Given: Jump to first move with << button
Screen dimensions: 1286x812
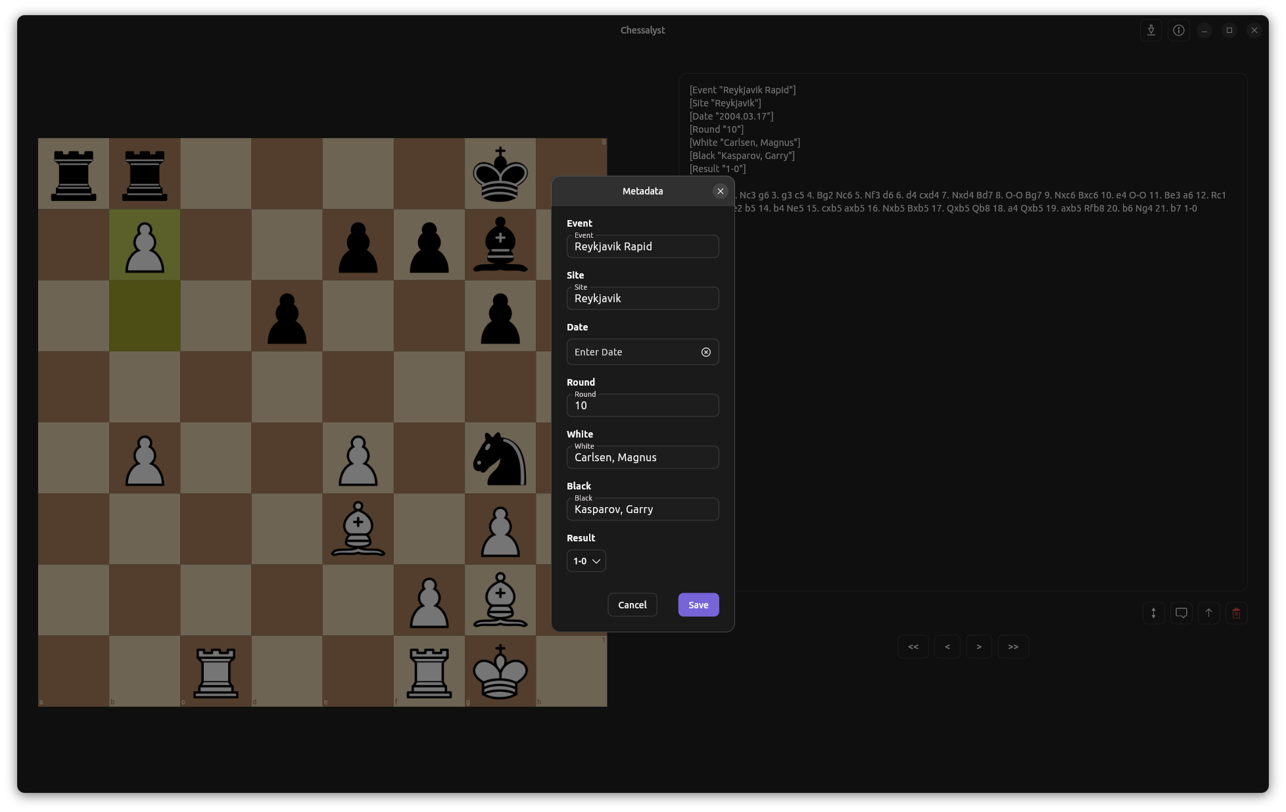Looking at the screenshot, I should 913,646.
